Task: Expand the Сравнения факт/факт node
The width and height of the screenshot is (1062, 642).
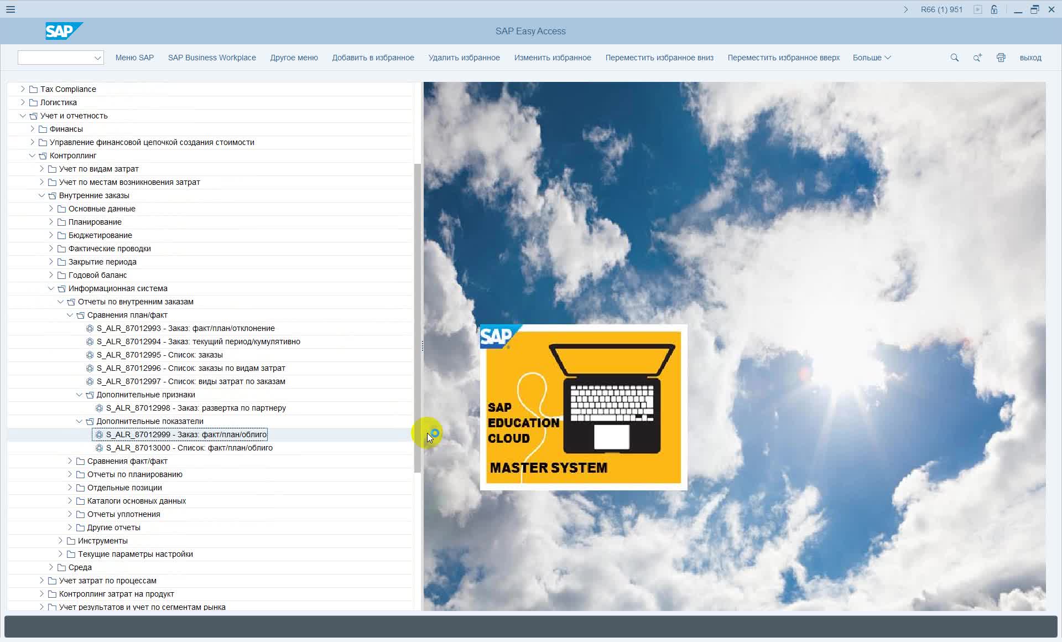Action: click(x=70, y=461)
